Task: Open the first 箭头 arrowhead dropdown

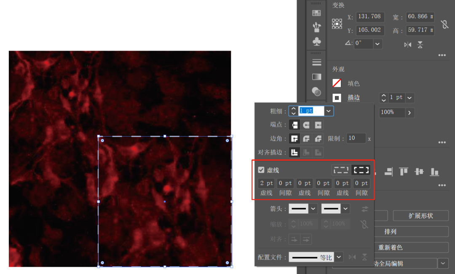Action: click(x=313, y=209)
